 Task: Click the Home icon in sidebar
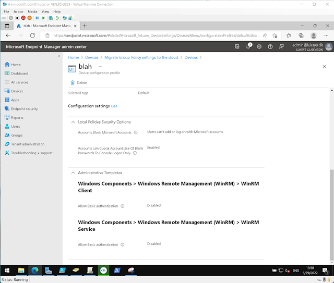point(7,64)
